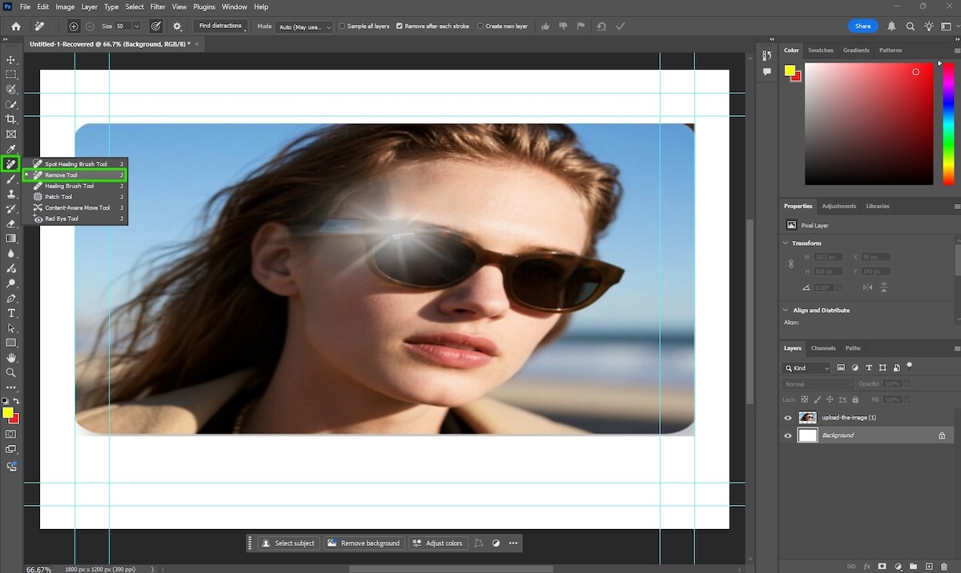This screenshot has height=573, width=961.
Task: Click Adjust colors button
Action: (437, 543)
